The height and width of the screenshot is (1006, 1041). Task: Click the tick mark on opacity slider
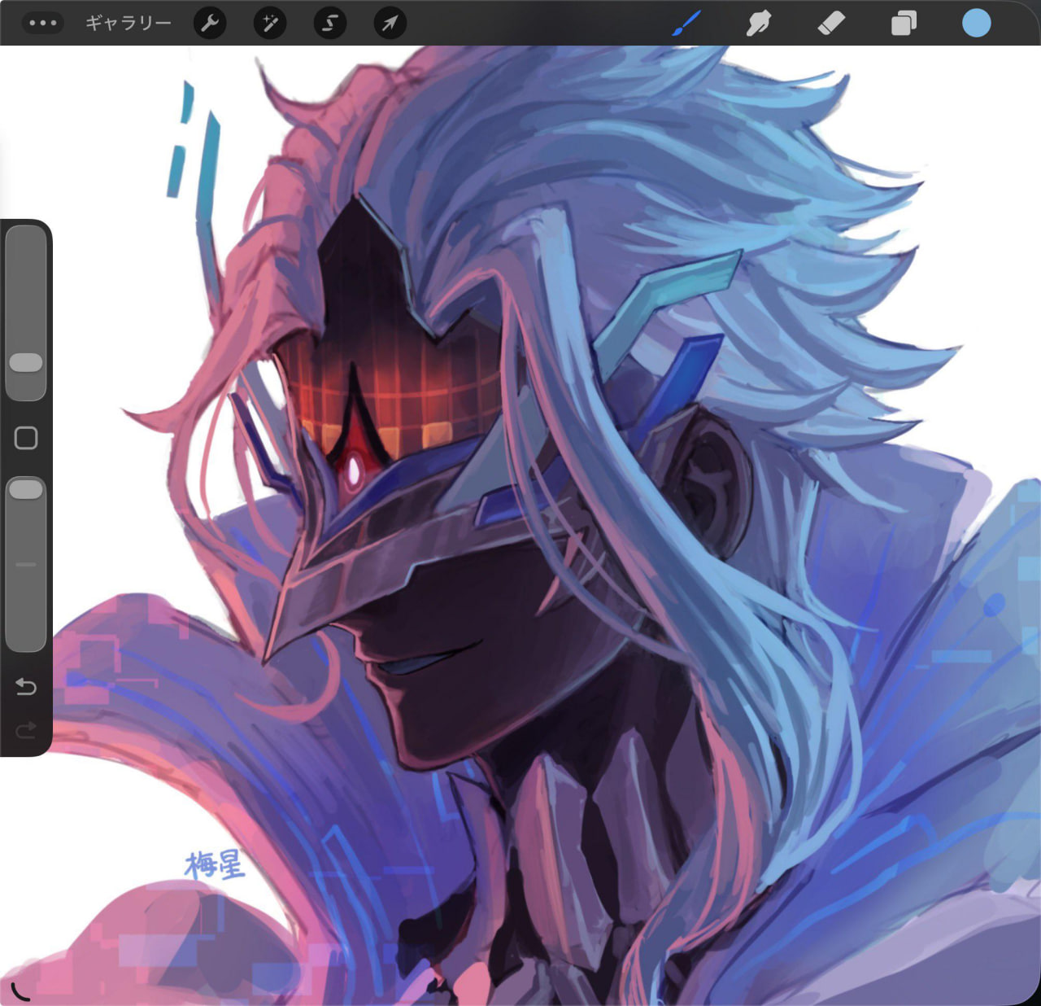point(26,564)
